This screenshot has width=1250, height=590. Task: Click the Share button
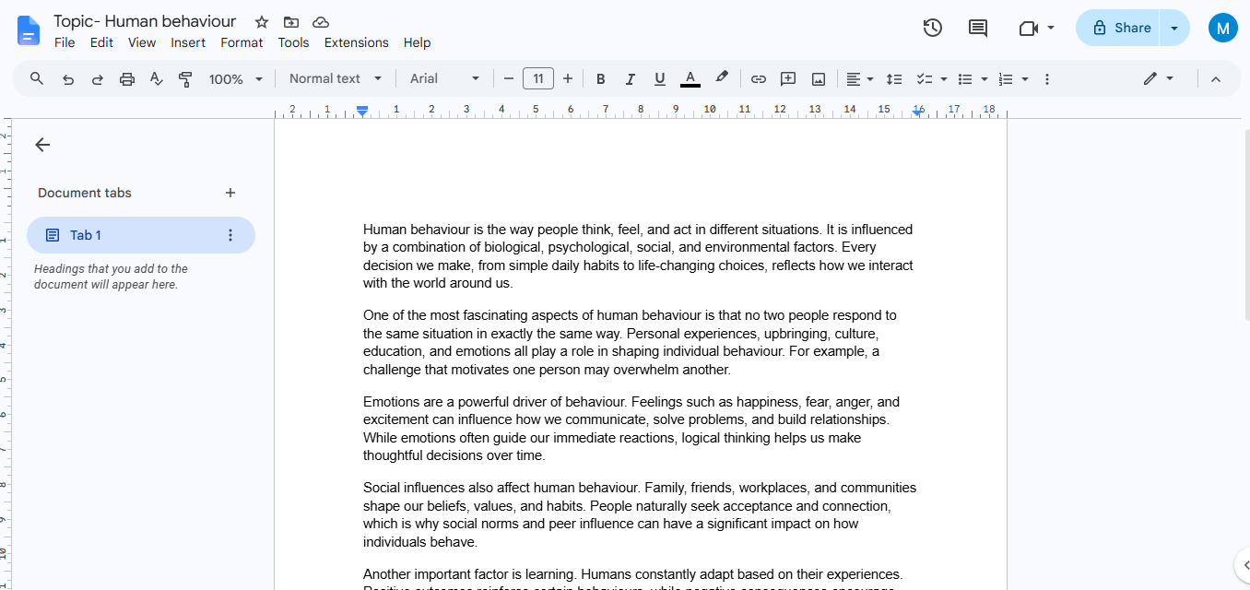coord(1117,28)
